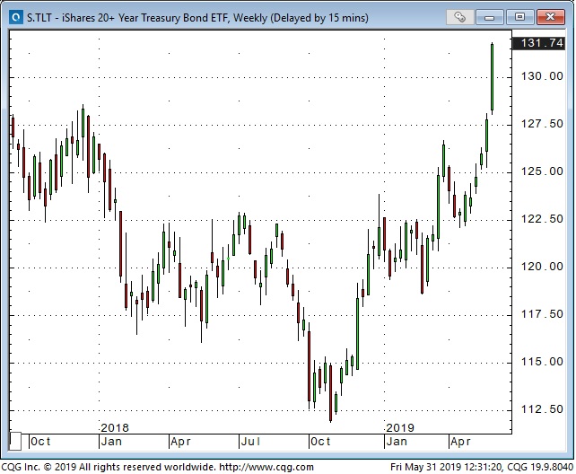576x474 pixels.
Task: Click the http://www.cqg.com URL text
Action: (266, 467)
